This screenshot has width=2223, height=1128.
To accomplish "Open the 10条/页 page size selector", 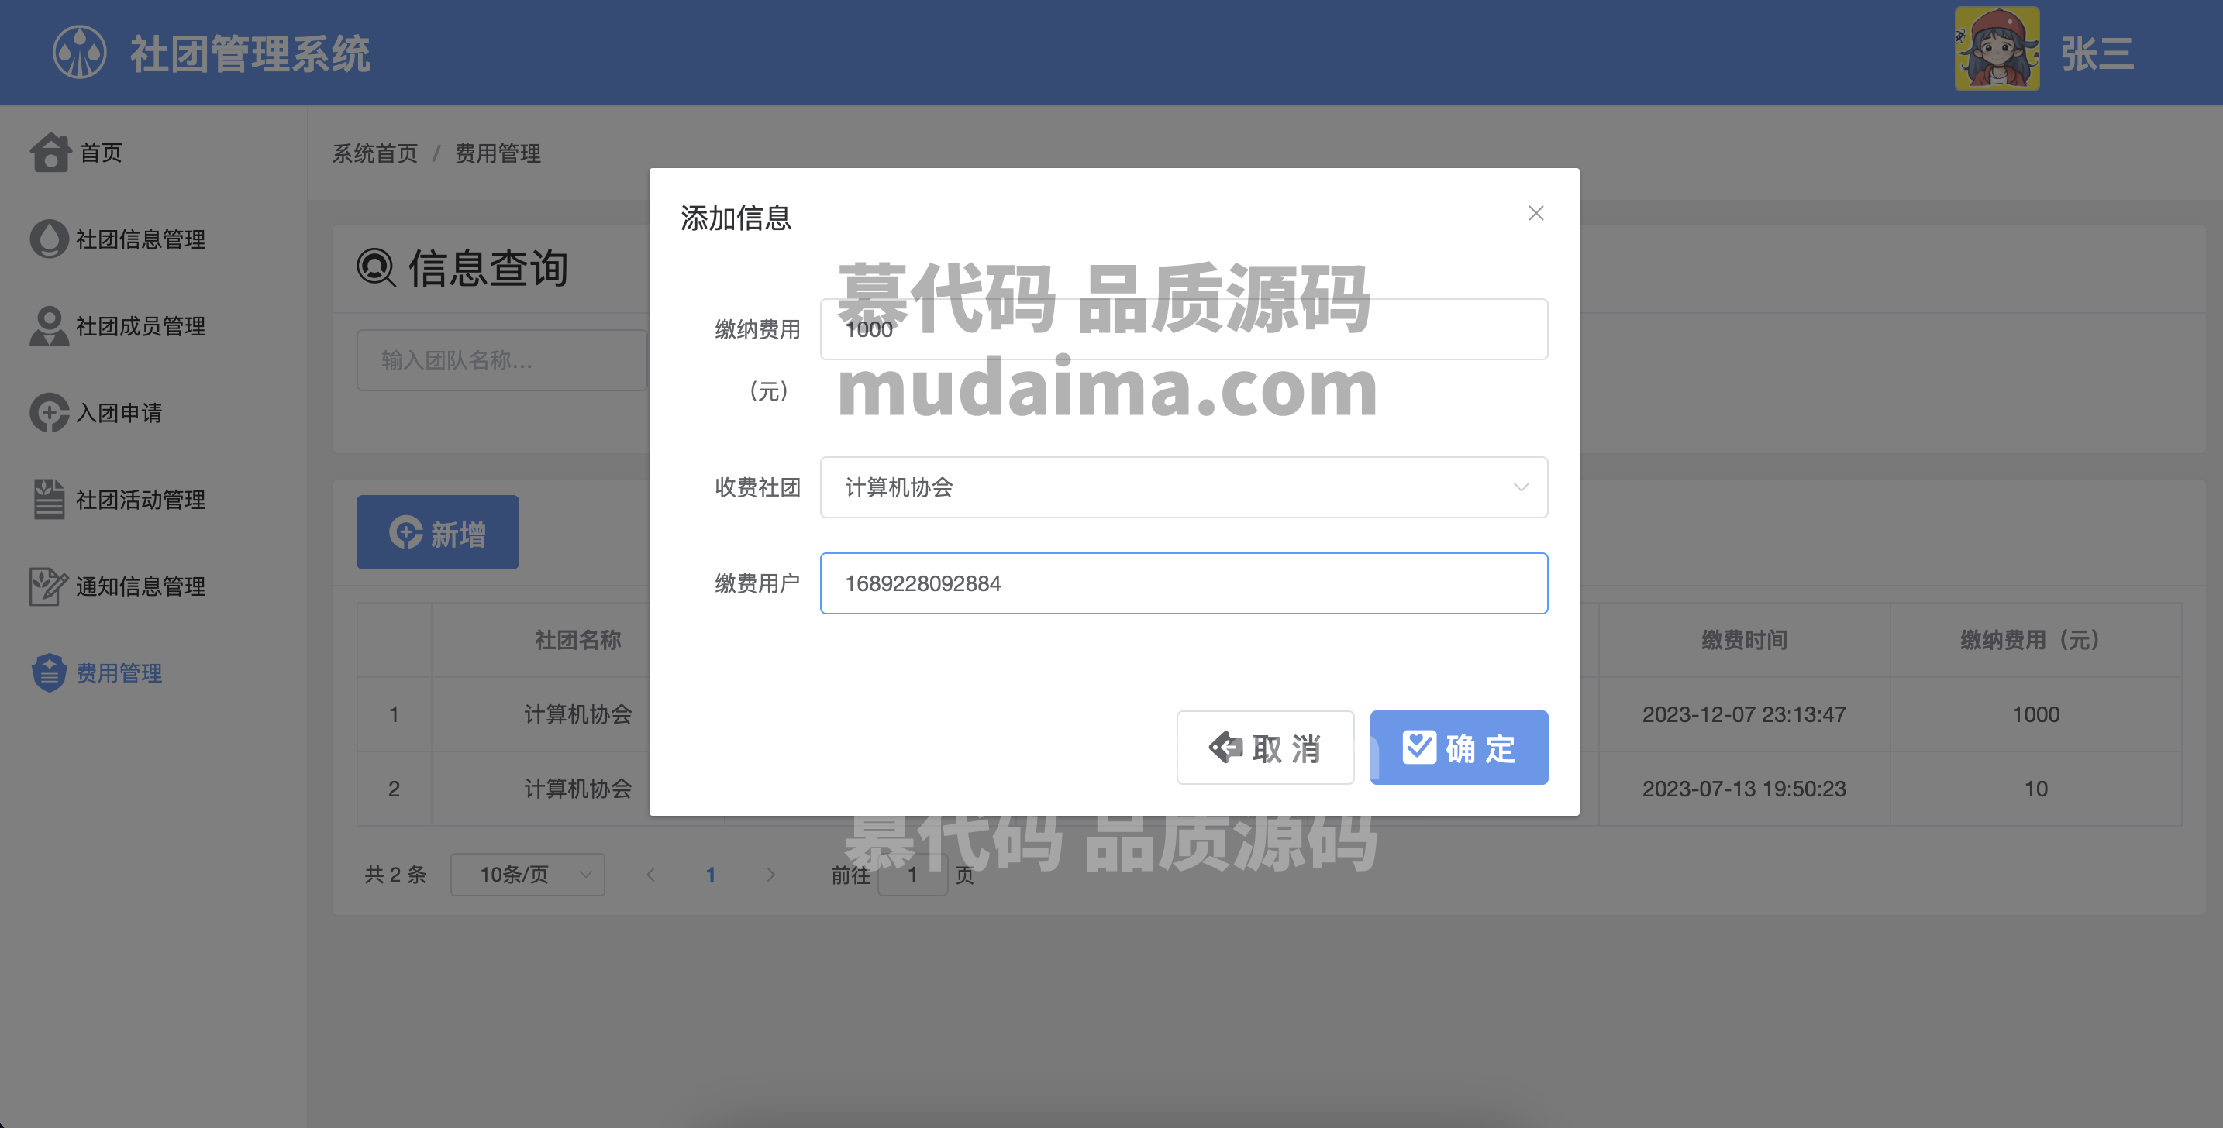I will tap(527, 875).
